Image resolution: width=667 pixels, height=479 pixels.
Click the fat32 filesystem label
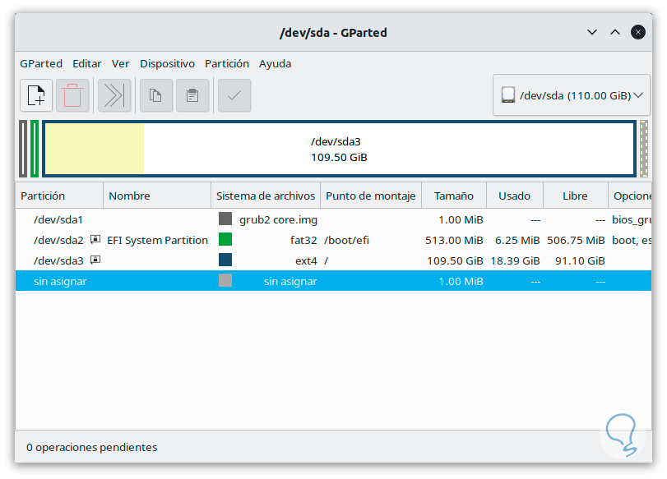(303, 240)
